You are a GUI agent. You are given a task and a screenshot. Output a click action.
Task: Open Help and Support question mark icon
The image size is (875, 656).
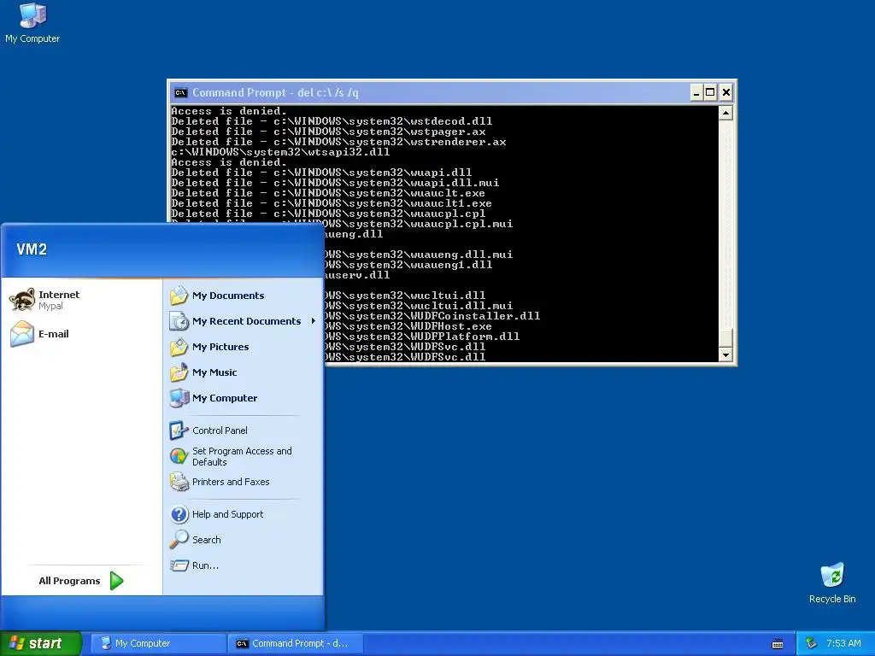click(x=179, y=513)
